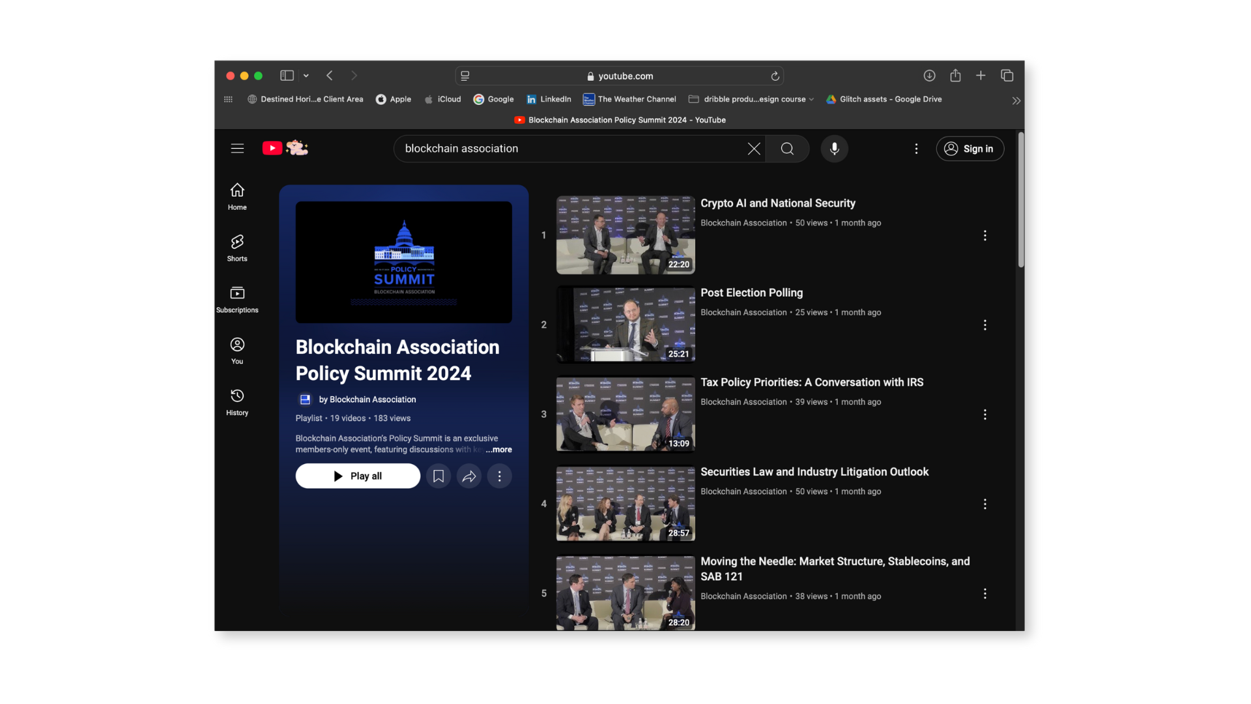
Task: Open options menu for Post Election Polling
Action: point(985,325)
